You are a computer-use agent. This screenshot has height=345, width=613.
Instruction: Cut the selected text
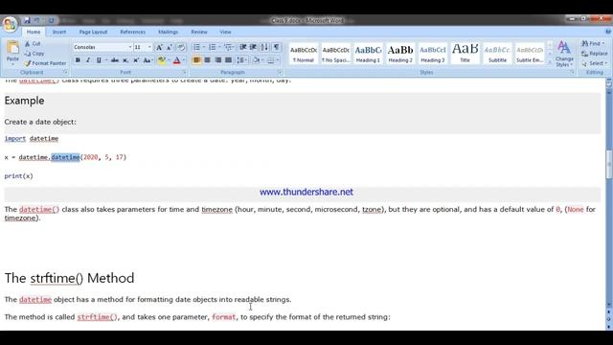(x=33, y=44)
